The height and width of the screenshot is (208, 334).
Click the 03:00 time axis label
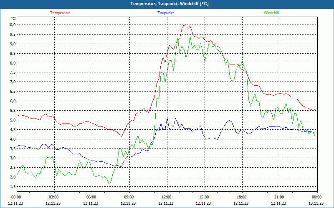(54, 197)
